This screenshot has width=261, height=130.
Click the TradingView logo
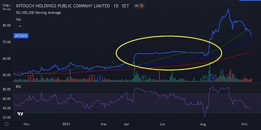(21, 114)
